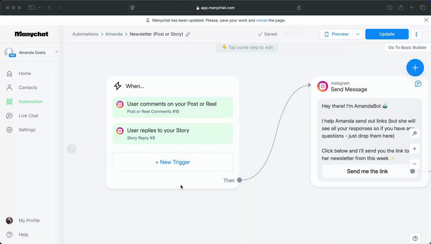Click the pencil icon to rename automation

[x=188, y=34]
